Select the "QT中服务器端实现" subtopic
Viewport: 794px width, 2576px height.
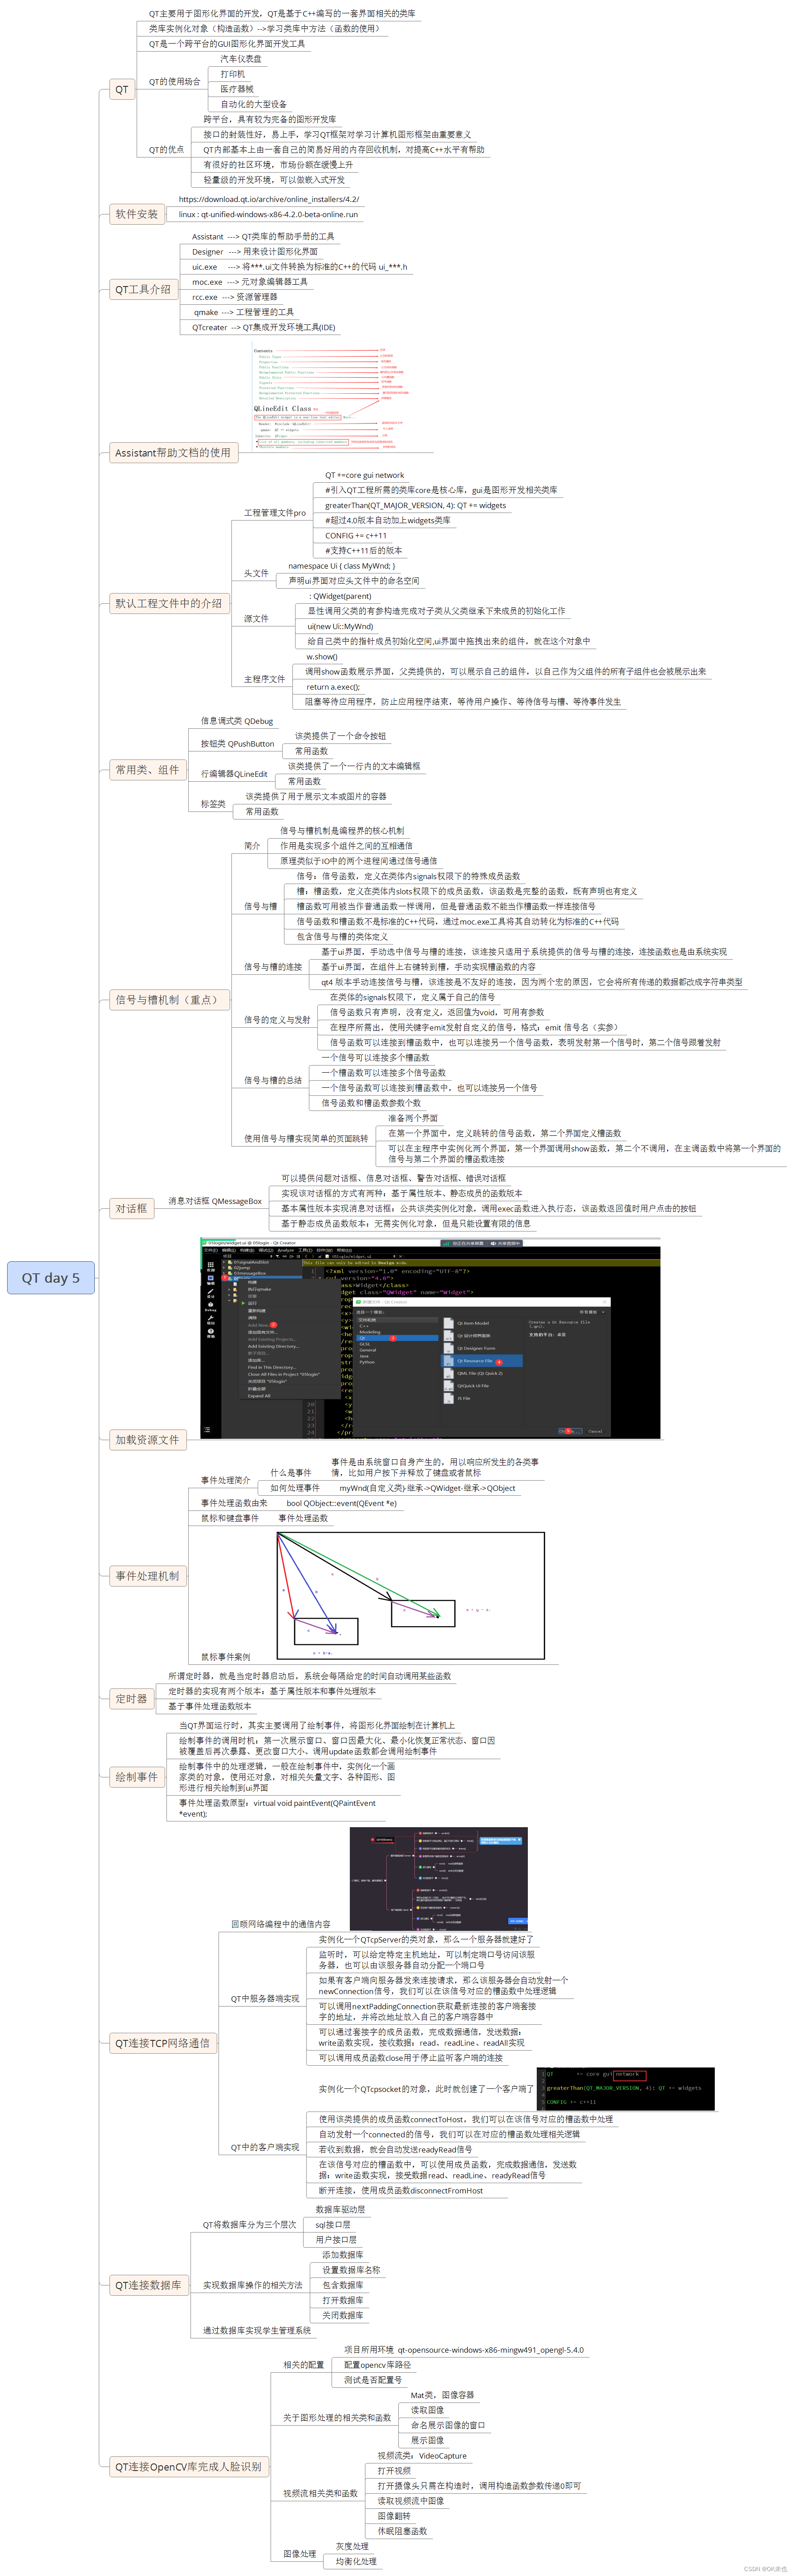click(x=265, y=1998)
